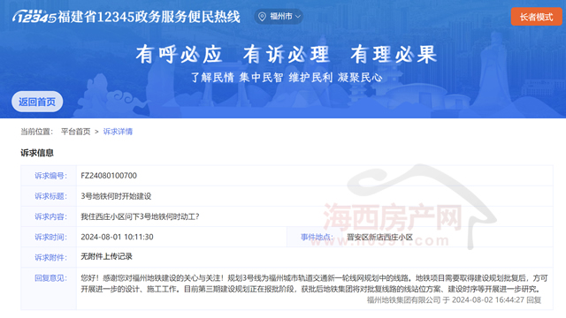The width and height of the screenshot is (566, 318).
Task: Click the content text 我住西庄小区问下3号地铁何时动工
Action: click(140, 216)
